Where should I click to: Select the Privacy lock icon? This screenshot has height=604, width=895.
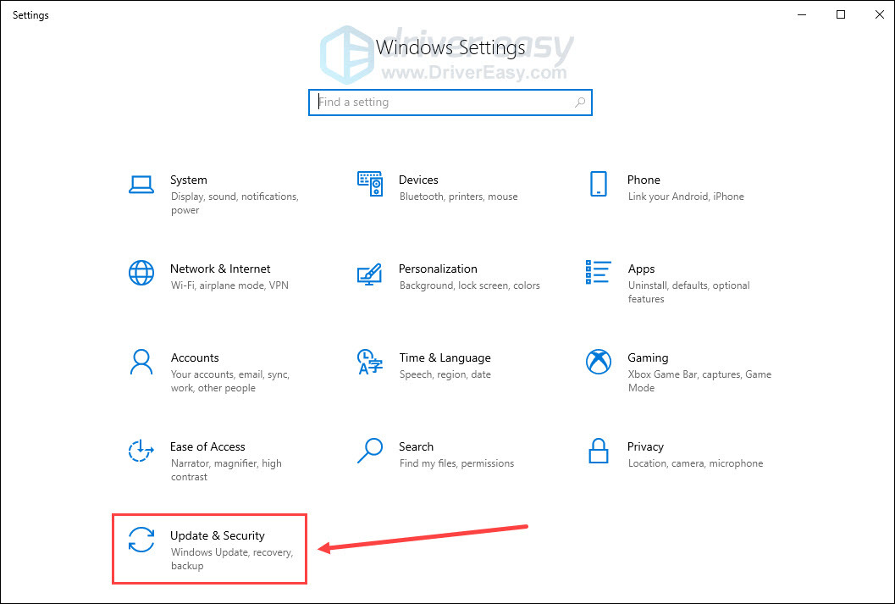coord(599,451)
